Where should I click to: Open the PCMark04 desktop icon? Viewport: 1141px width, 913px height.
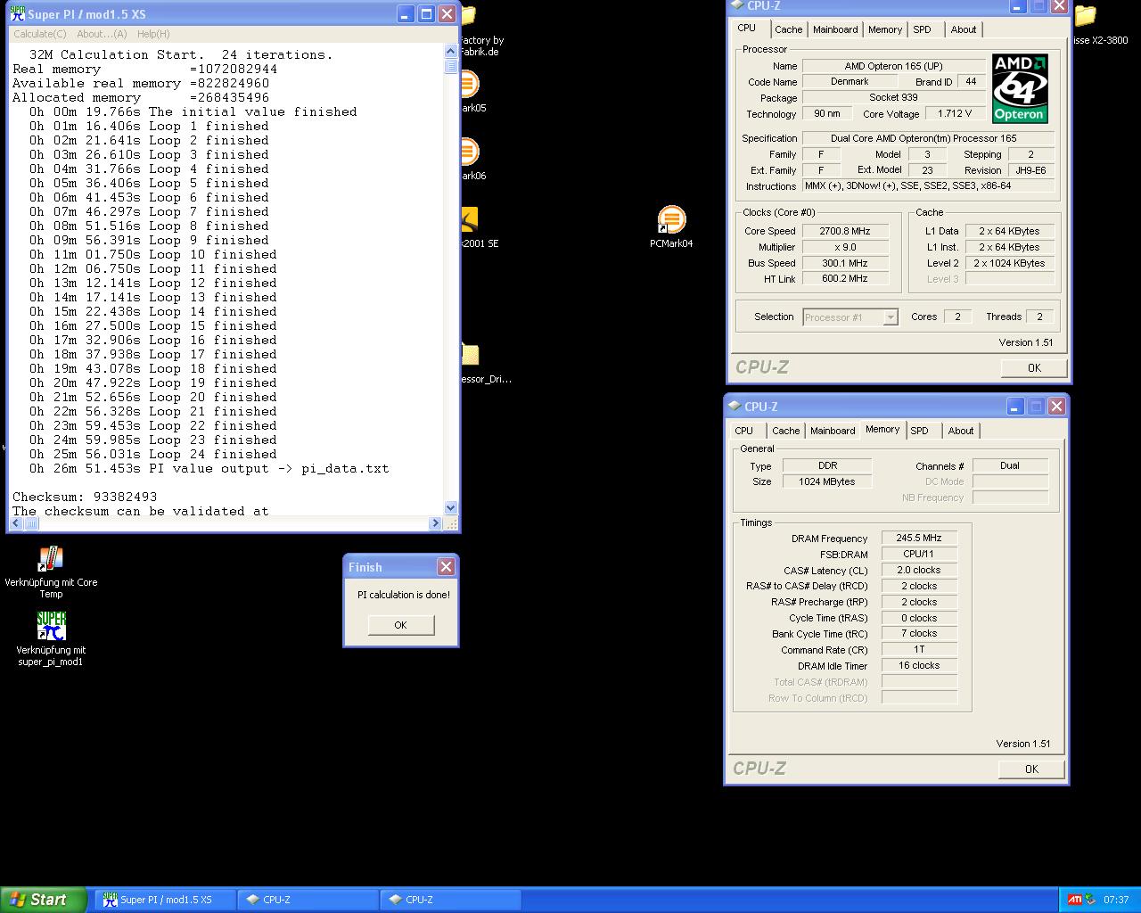pyautogui.click(x=671, y=219)
